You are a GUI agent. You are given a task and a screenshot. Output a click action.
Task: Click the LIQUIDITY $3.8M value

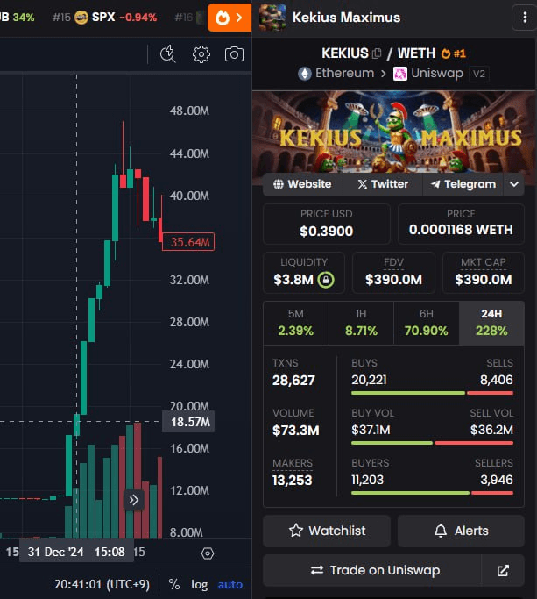293,280
